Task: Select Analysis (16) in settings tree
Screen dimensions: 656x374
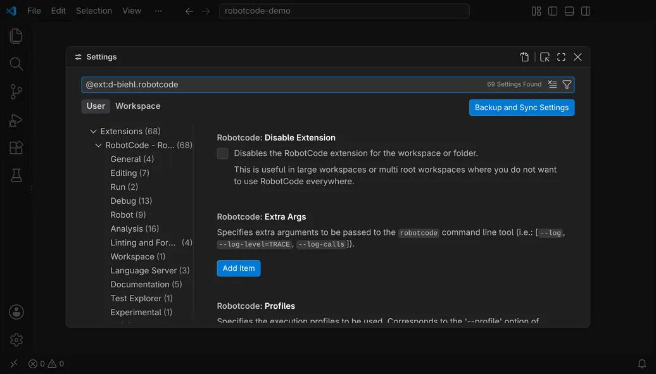Action: (x=134, y=229)
